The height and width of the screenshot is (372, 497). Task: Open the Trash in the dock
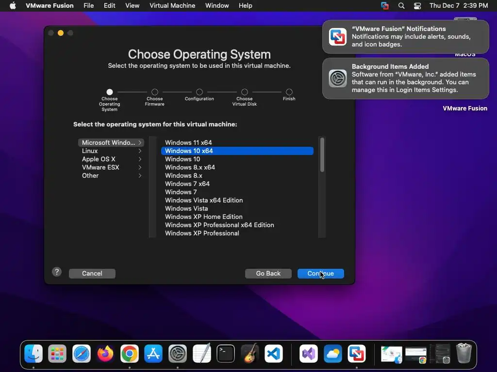point(464,353)
